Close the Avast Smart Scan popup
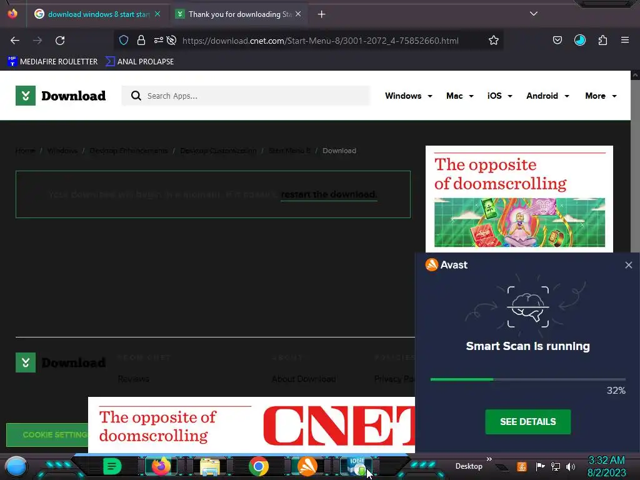Image resolution: width=640 pixels, height=480 pixels. coord(629,265)
